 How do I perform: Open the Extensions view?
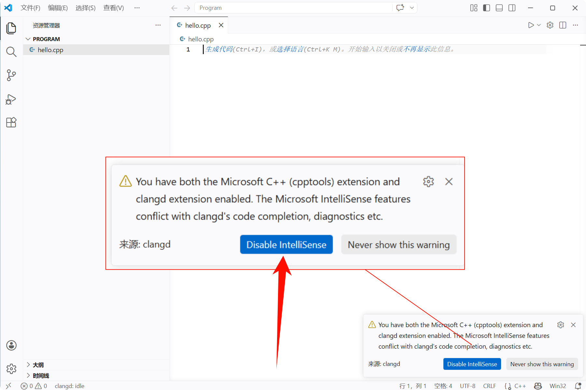click(x=11, y=123)
